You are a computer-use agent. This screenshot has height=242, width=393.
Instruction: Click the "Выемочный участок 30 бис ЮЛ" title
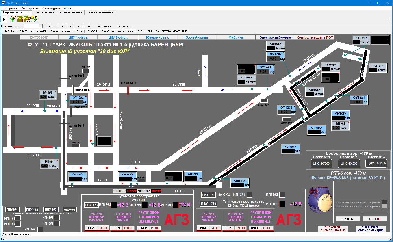(x=85, y=51)
